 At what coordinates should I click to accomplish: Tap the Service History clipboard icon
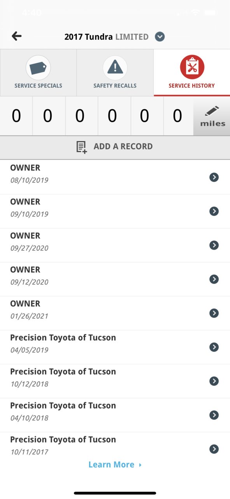tap(192, 67)
